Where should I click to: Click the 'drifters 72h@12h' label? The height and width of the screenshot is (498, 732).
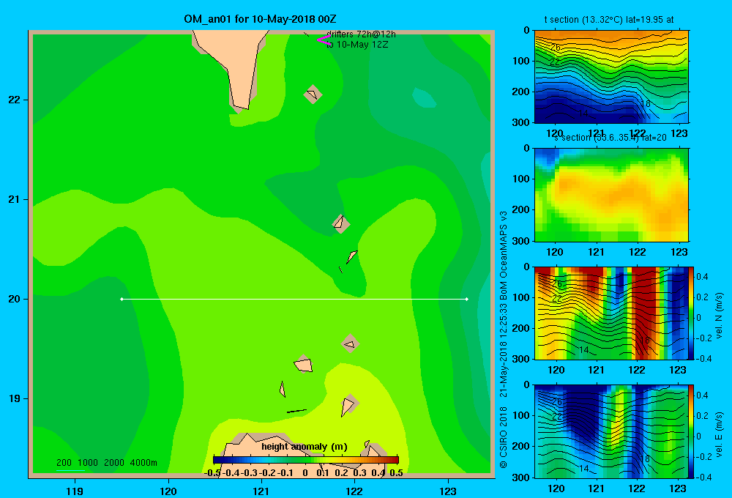(361, 34)
